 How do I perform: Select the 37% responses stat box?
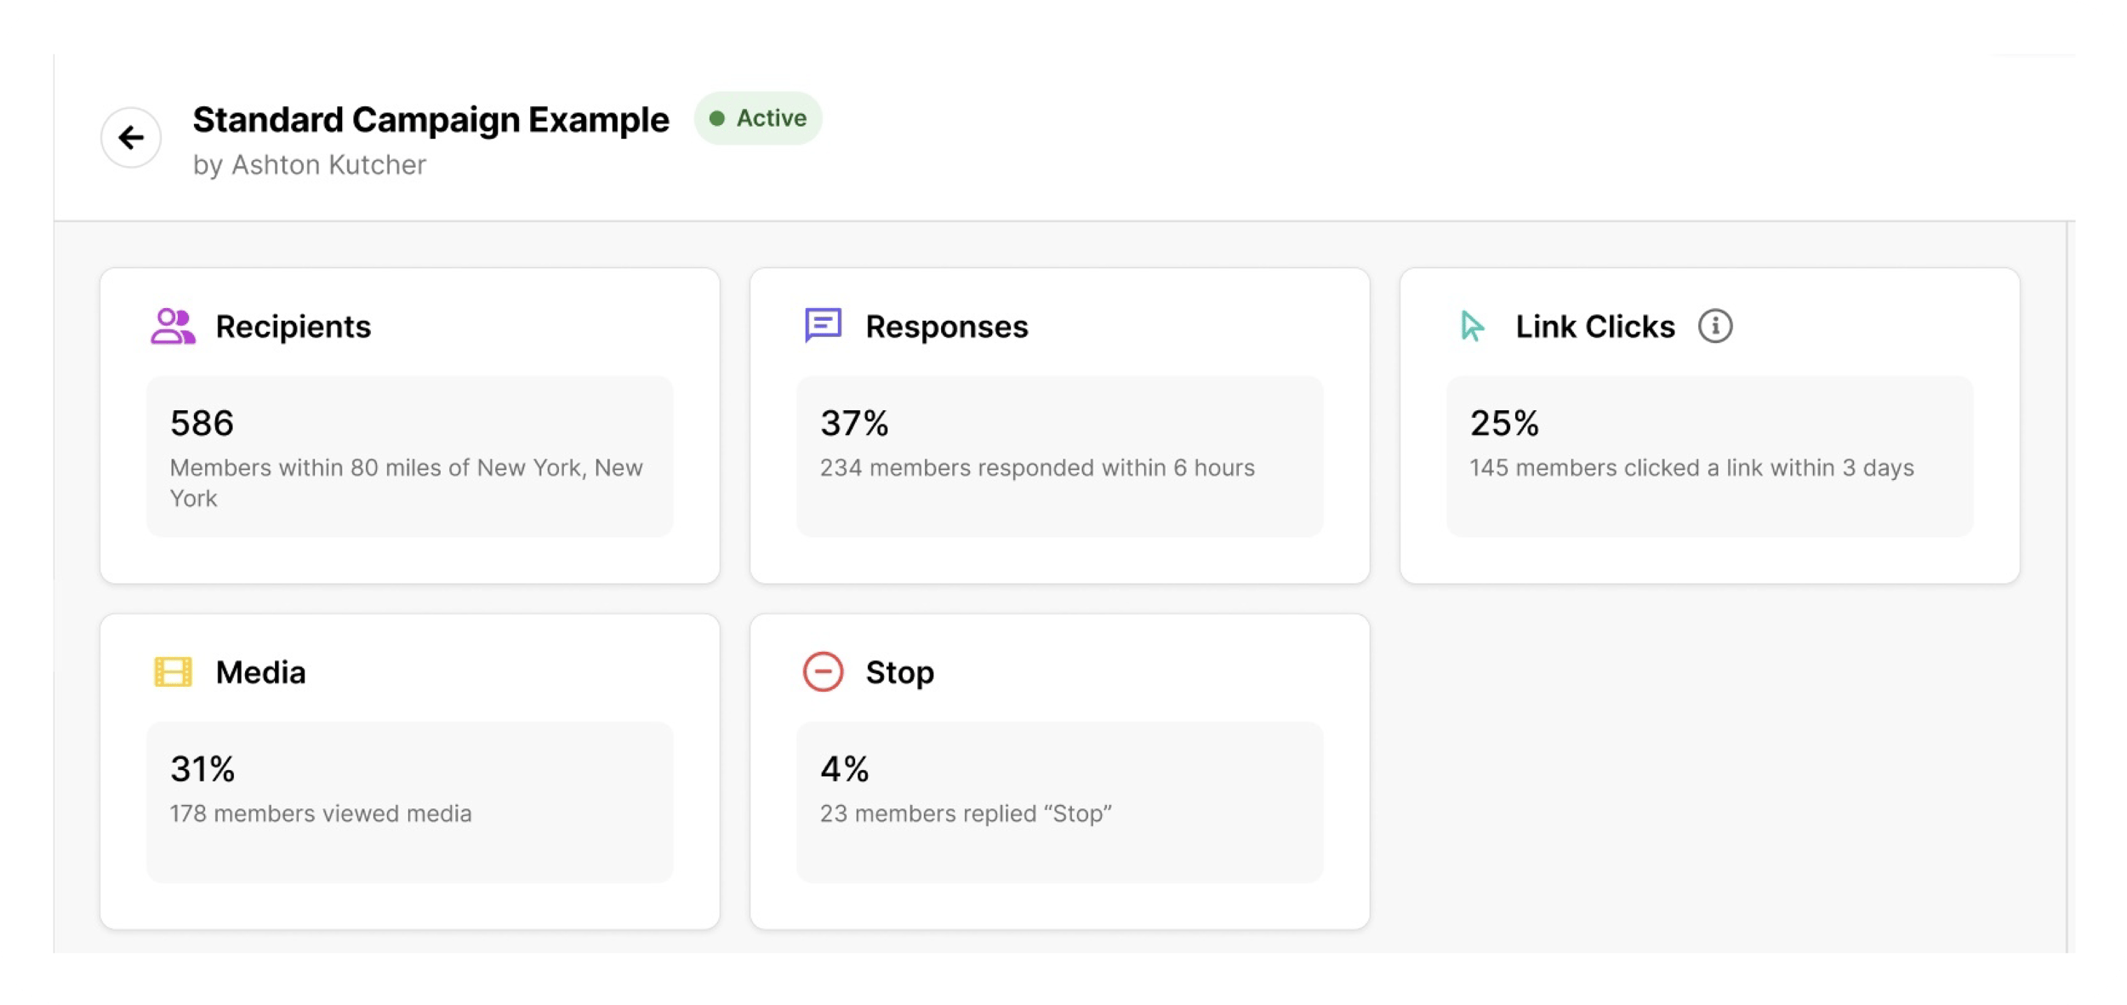pyautogui.click(x=1059, y=456)
